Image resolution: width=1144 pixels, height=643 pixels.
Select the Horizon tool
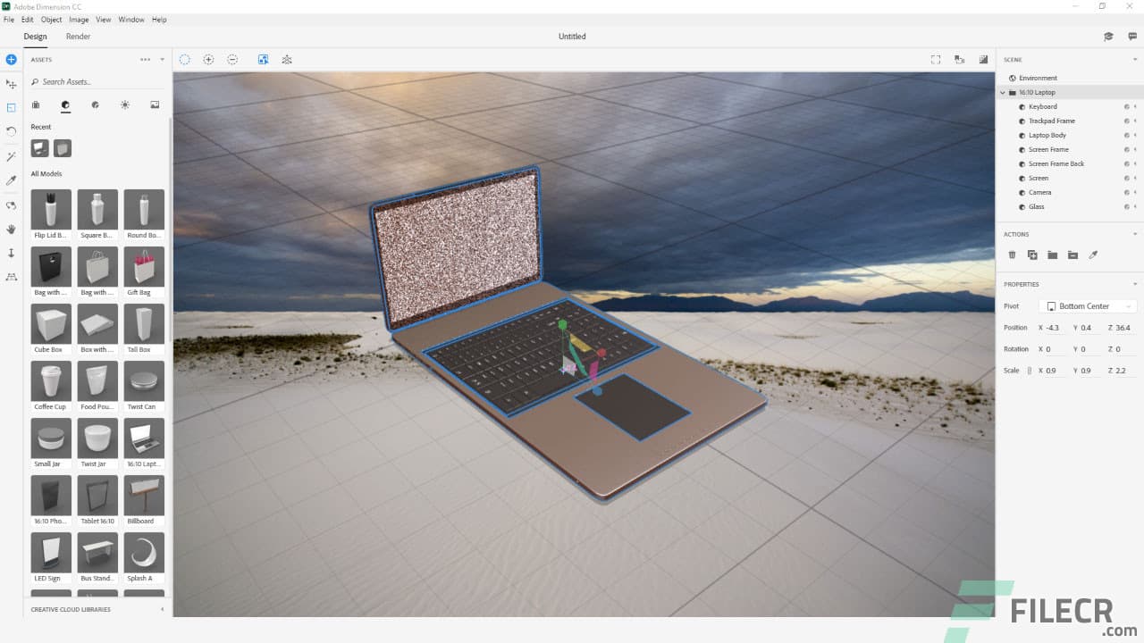tap(11, 277)
